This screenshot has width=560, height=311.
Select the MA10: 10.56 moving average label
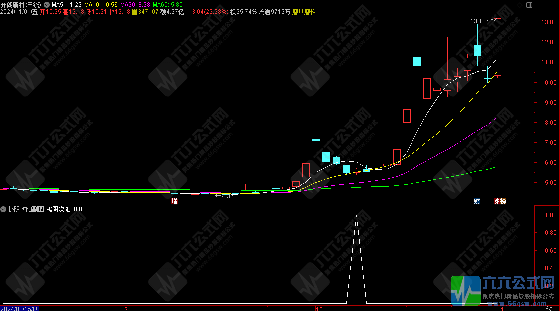click(101, 5)
